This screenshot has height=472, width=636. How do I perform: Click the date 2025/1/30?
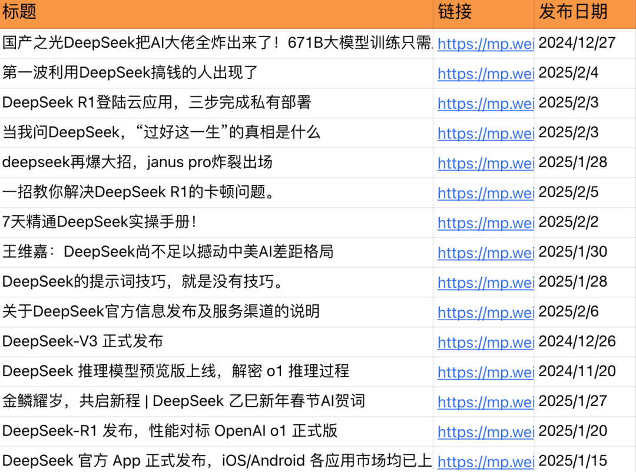[573, 252]
